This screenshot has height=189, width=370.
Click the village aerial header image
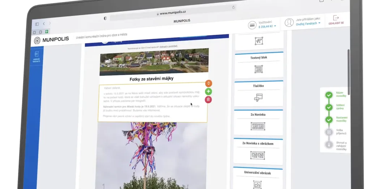(x=154, y=62)
